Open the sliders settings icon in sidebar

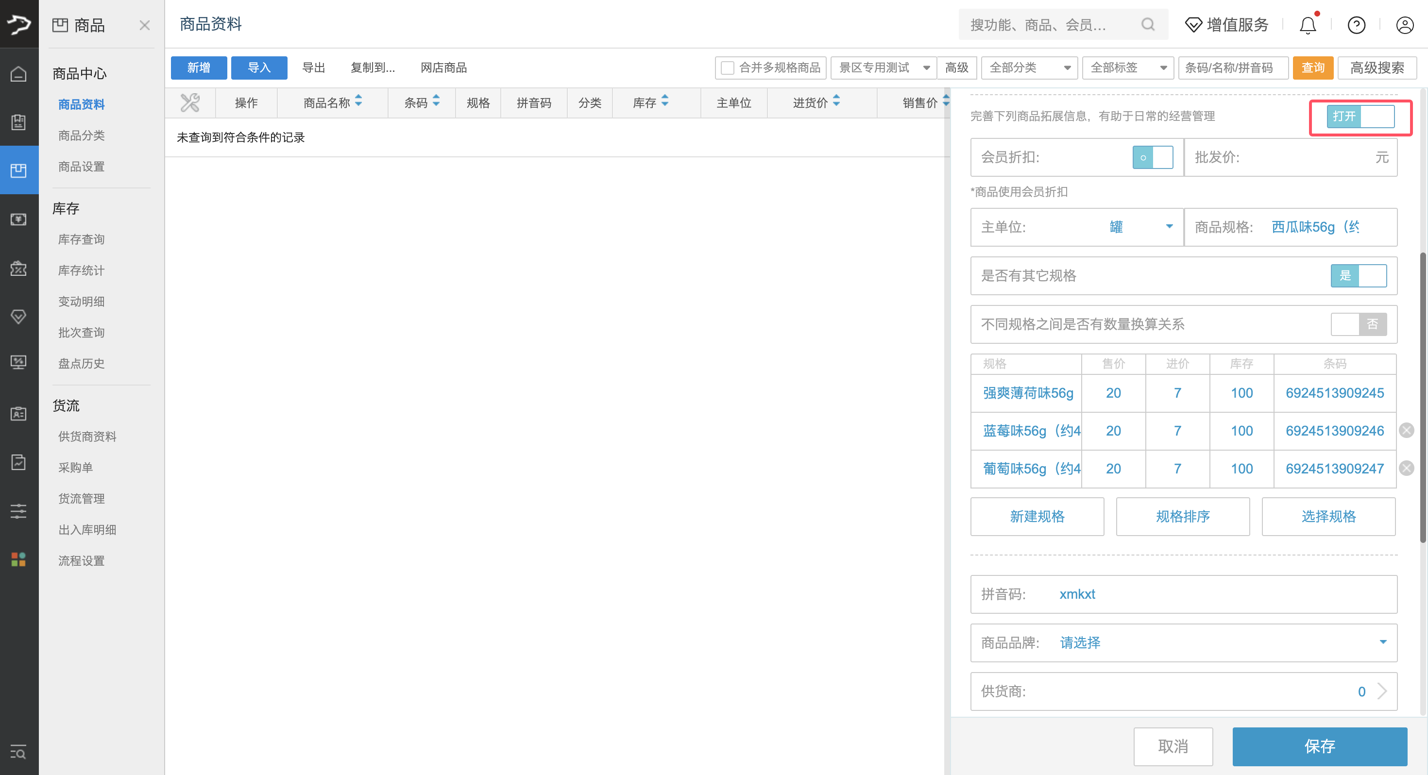point(19,511)
